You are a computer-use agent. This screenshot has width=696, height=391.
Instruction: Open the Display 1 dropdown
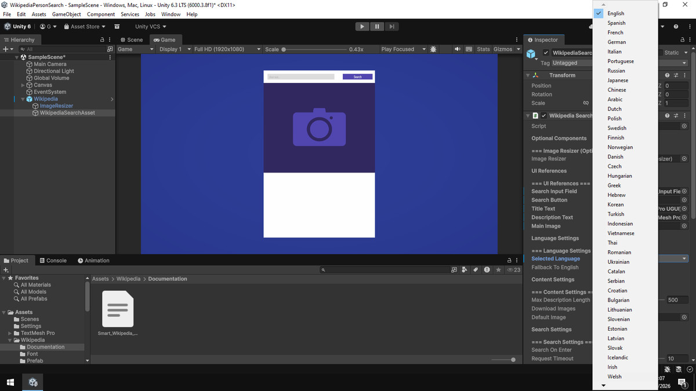click(x=174, y=49)
